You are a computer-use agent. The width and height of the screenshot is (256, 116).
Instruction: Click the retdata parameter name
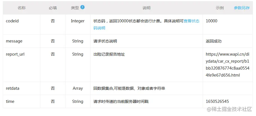click(x=13, y=88)
